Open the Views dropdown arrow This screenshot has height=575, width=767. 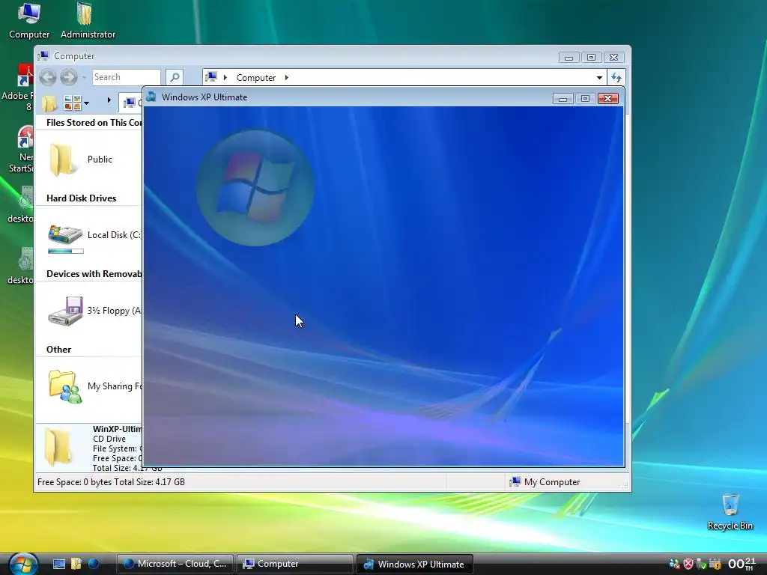pos(87,103)
